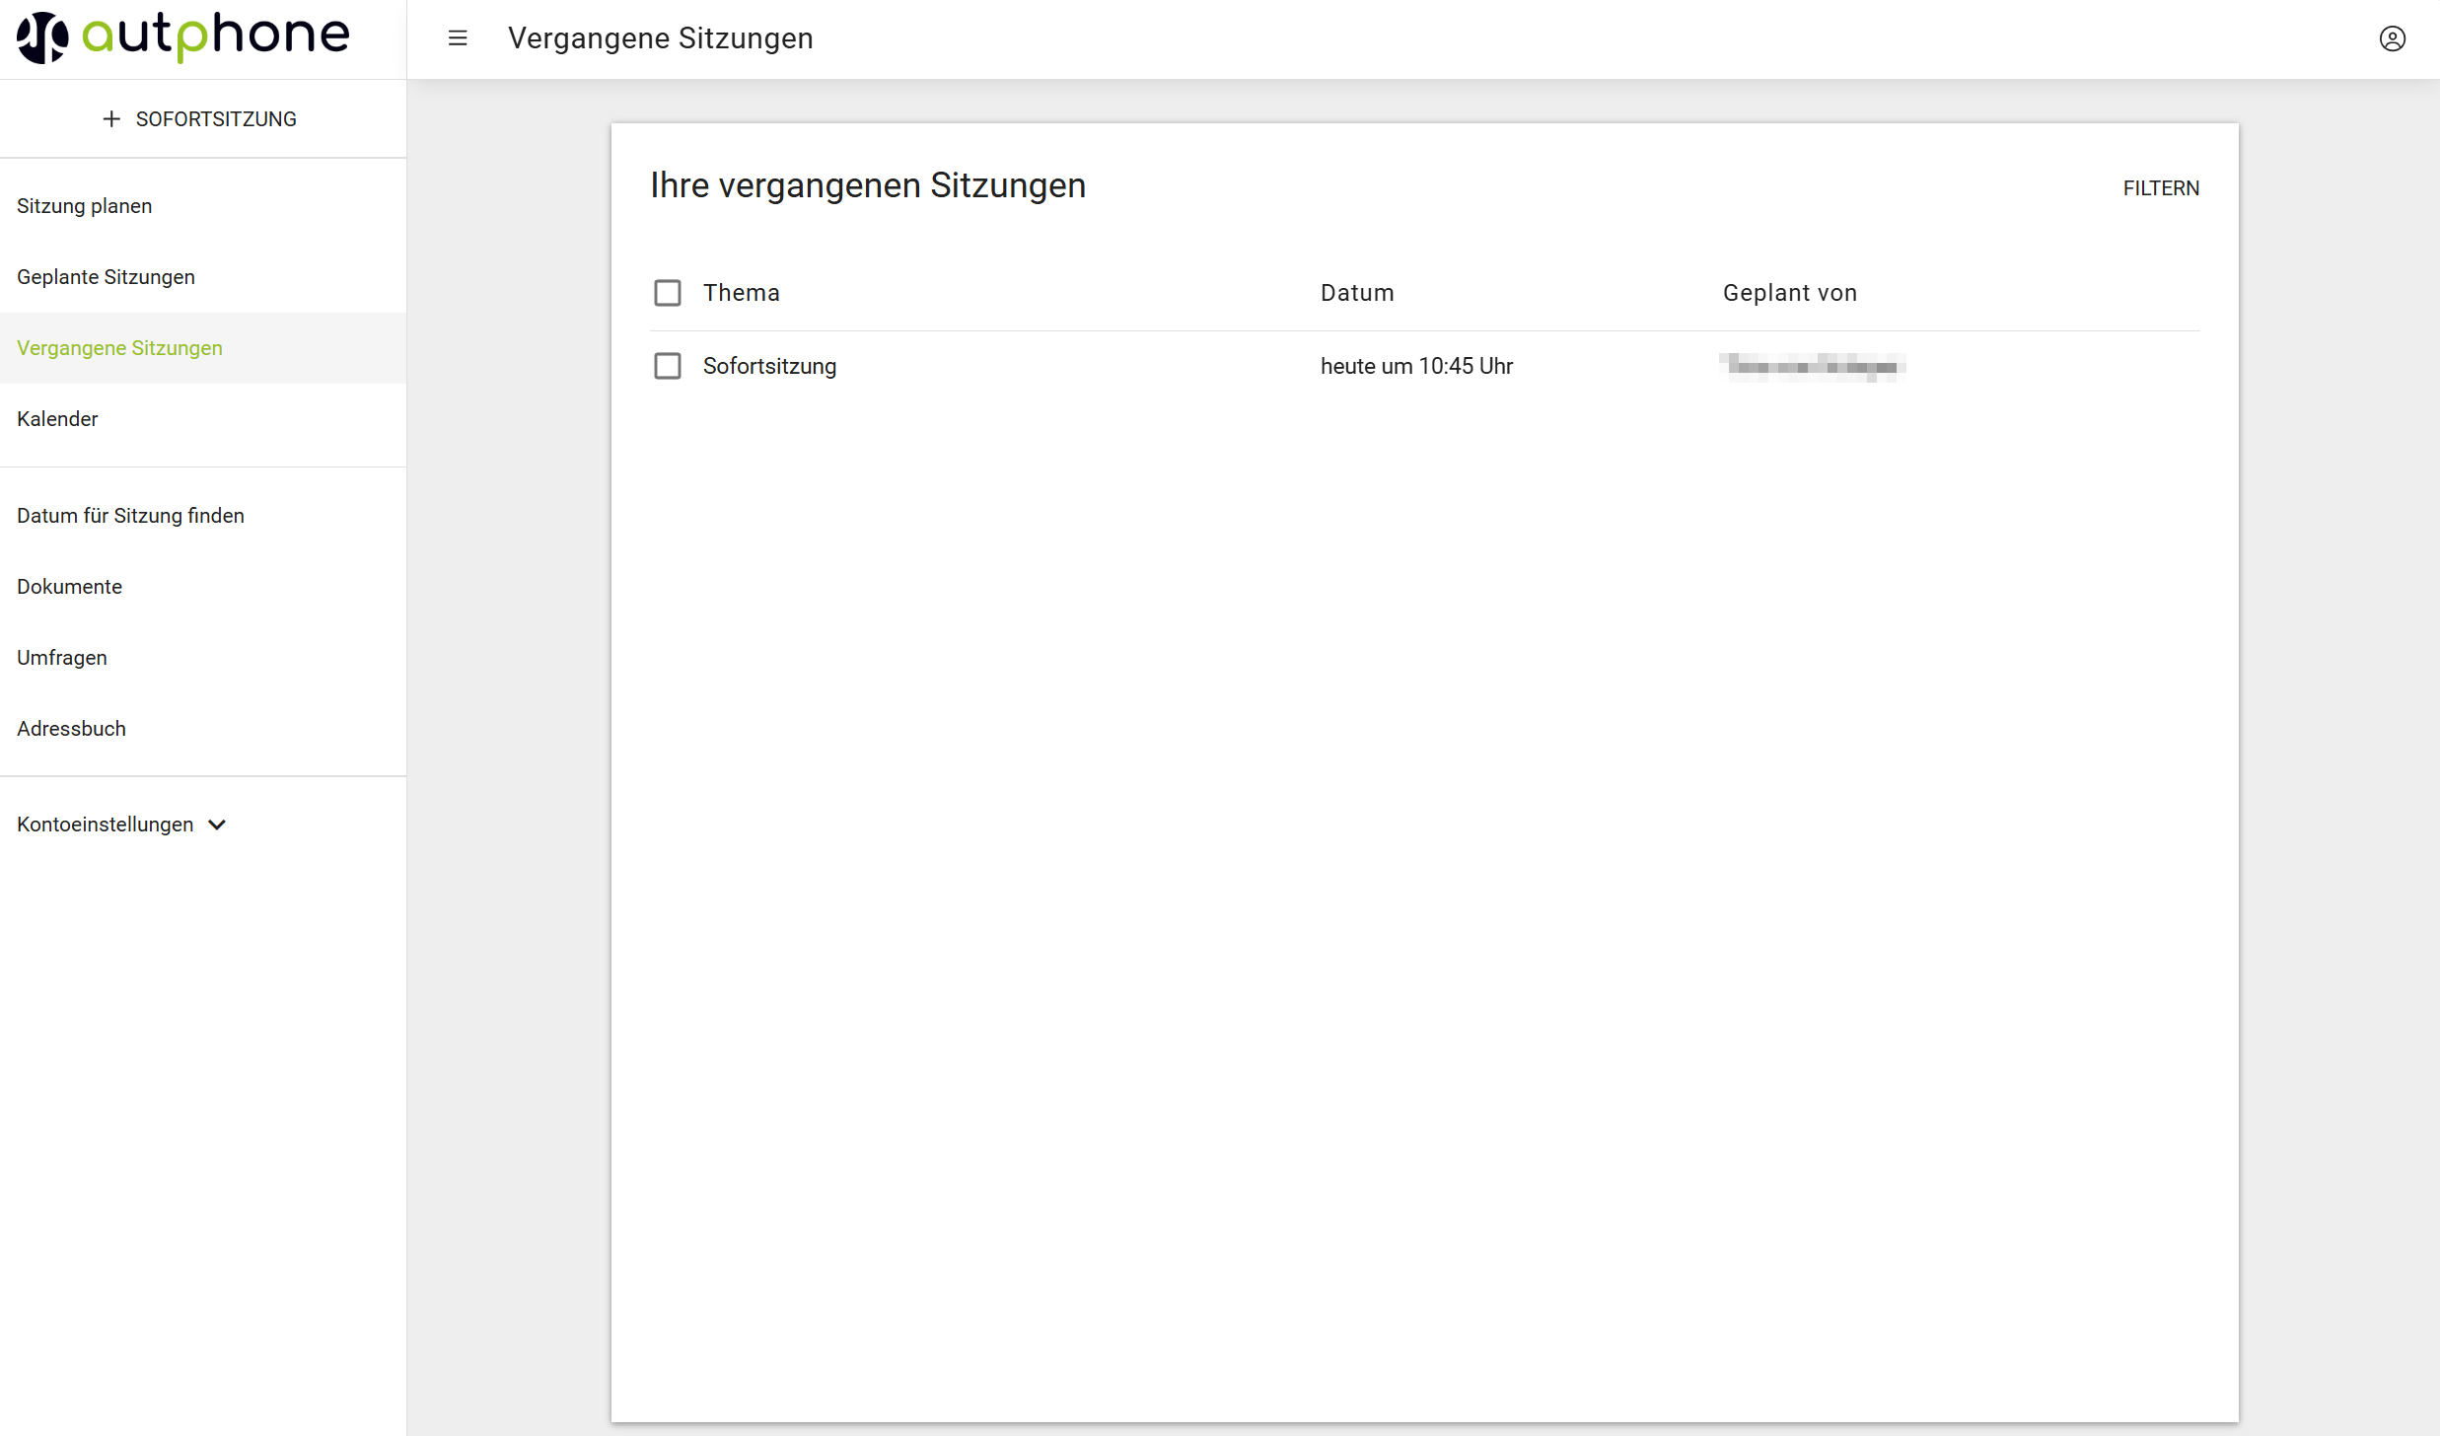This screenshot has width=2440, height=1436.
Task: Start a SOFORTSITZUNG
Action: tap(215, 119)
